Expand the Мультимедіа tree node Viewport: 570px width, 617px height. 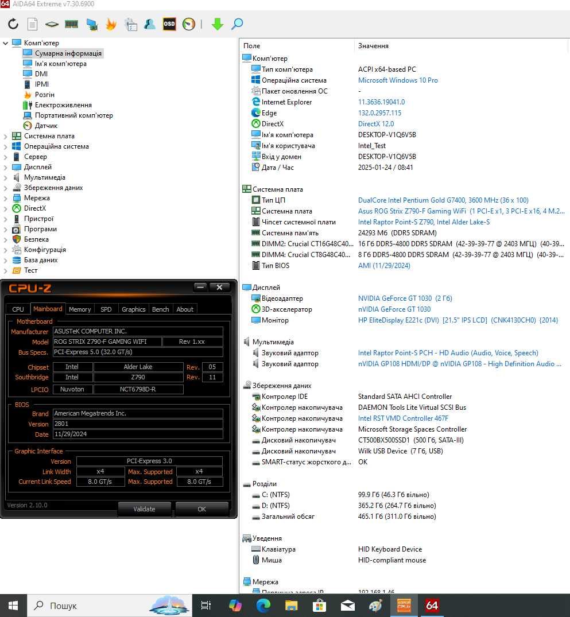[x=6, y=177]
